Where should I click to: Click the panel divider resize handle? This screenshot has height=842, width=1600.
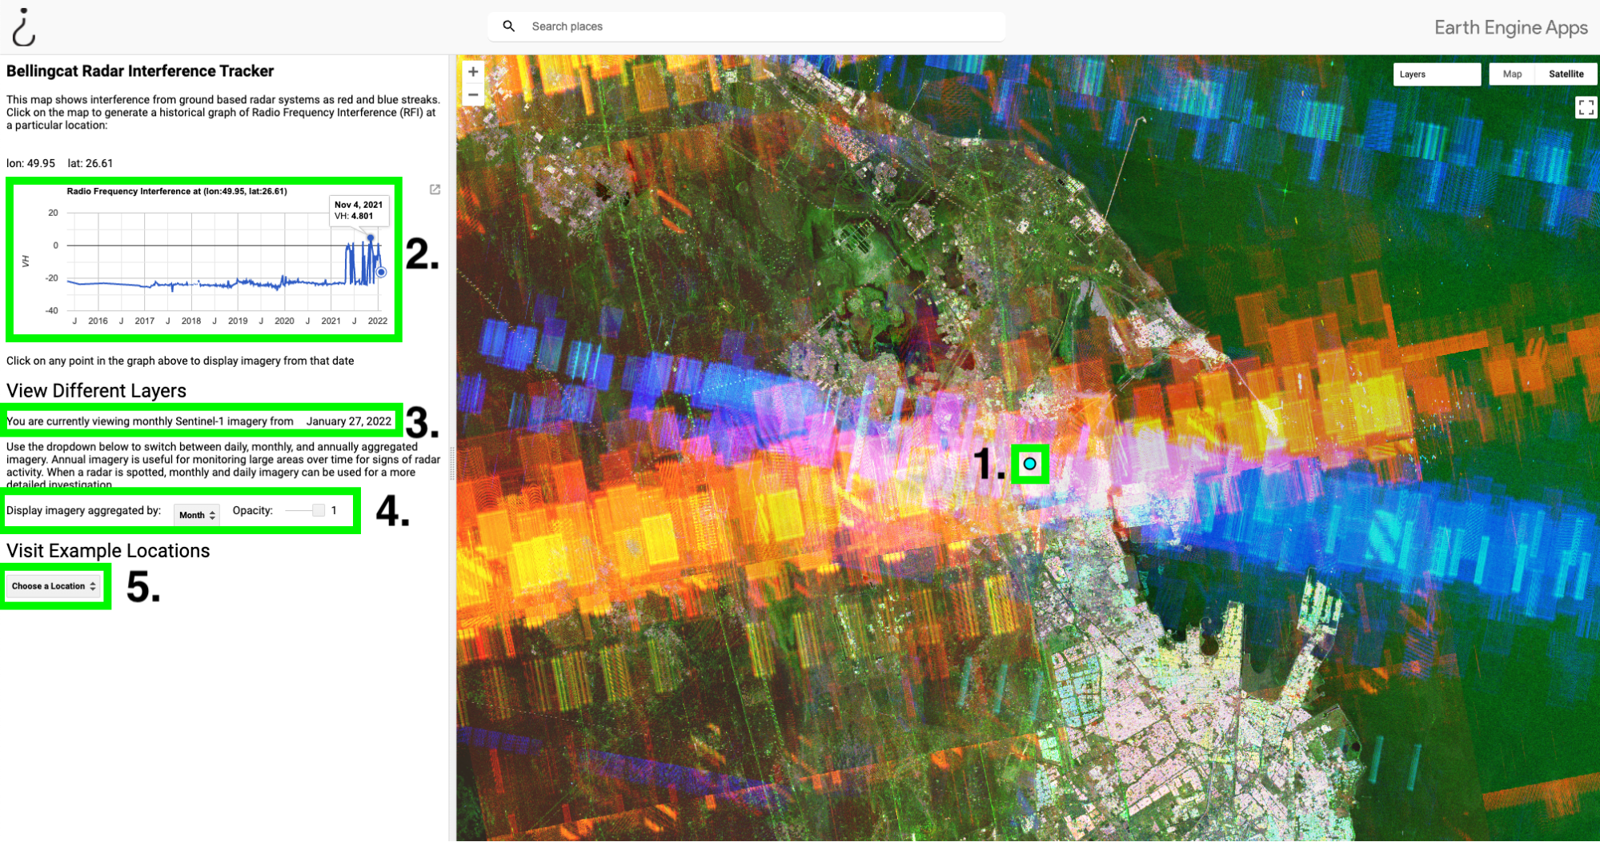pyautogui.click(x=452, y=464)
